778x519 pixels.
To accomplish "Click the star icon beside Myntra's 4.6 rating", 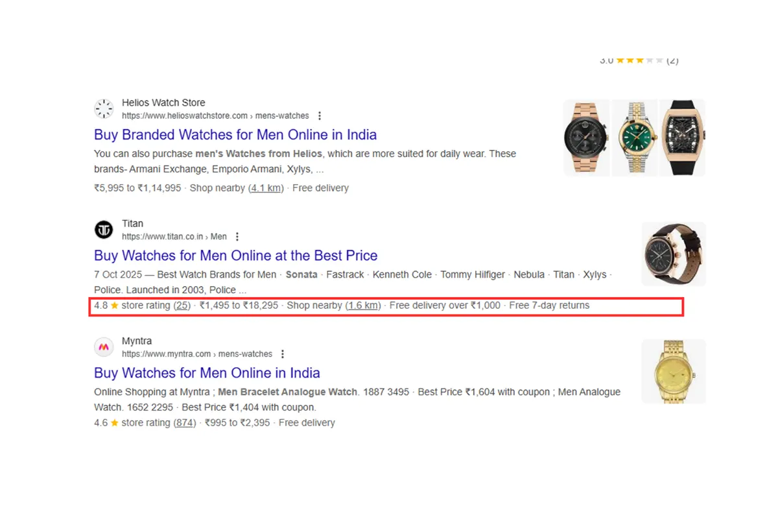I will pos(114,422).
